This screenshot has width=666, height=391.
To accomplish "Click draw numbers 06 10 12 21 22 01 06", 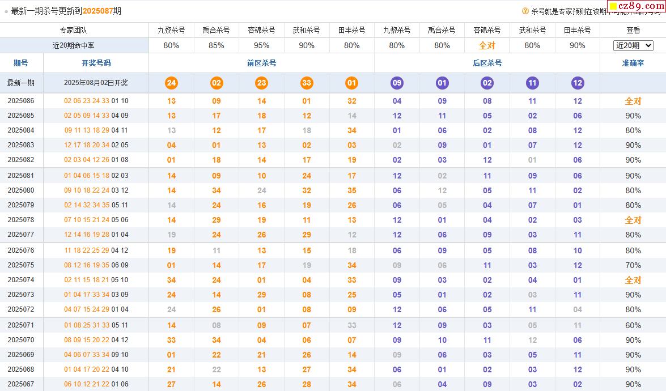I will pos(96,384).
